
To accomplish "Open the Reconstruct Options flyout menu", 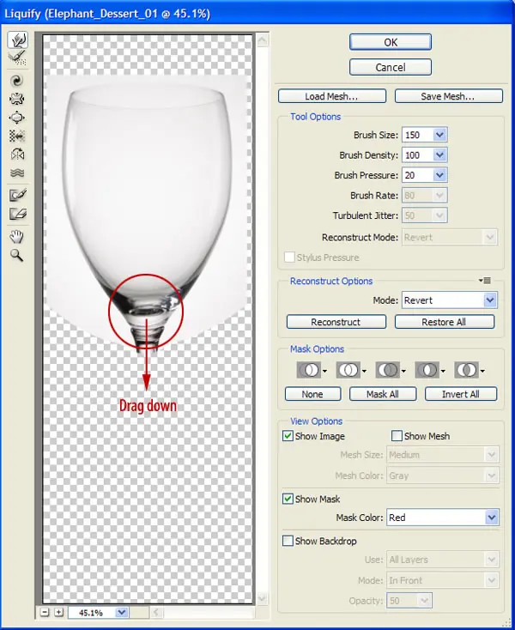I will pyautogui.click(x=485, y=281).
